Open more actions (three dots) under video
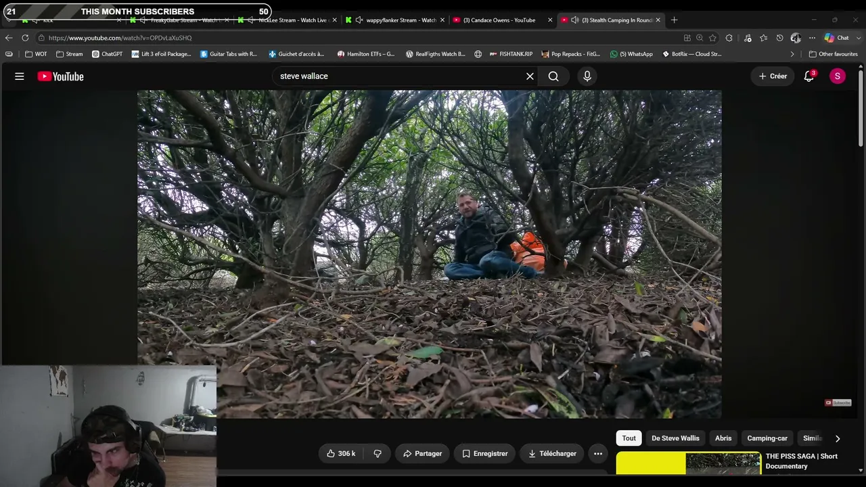 (x=598, y=454)
